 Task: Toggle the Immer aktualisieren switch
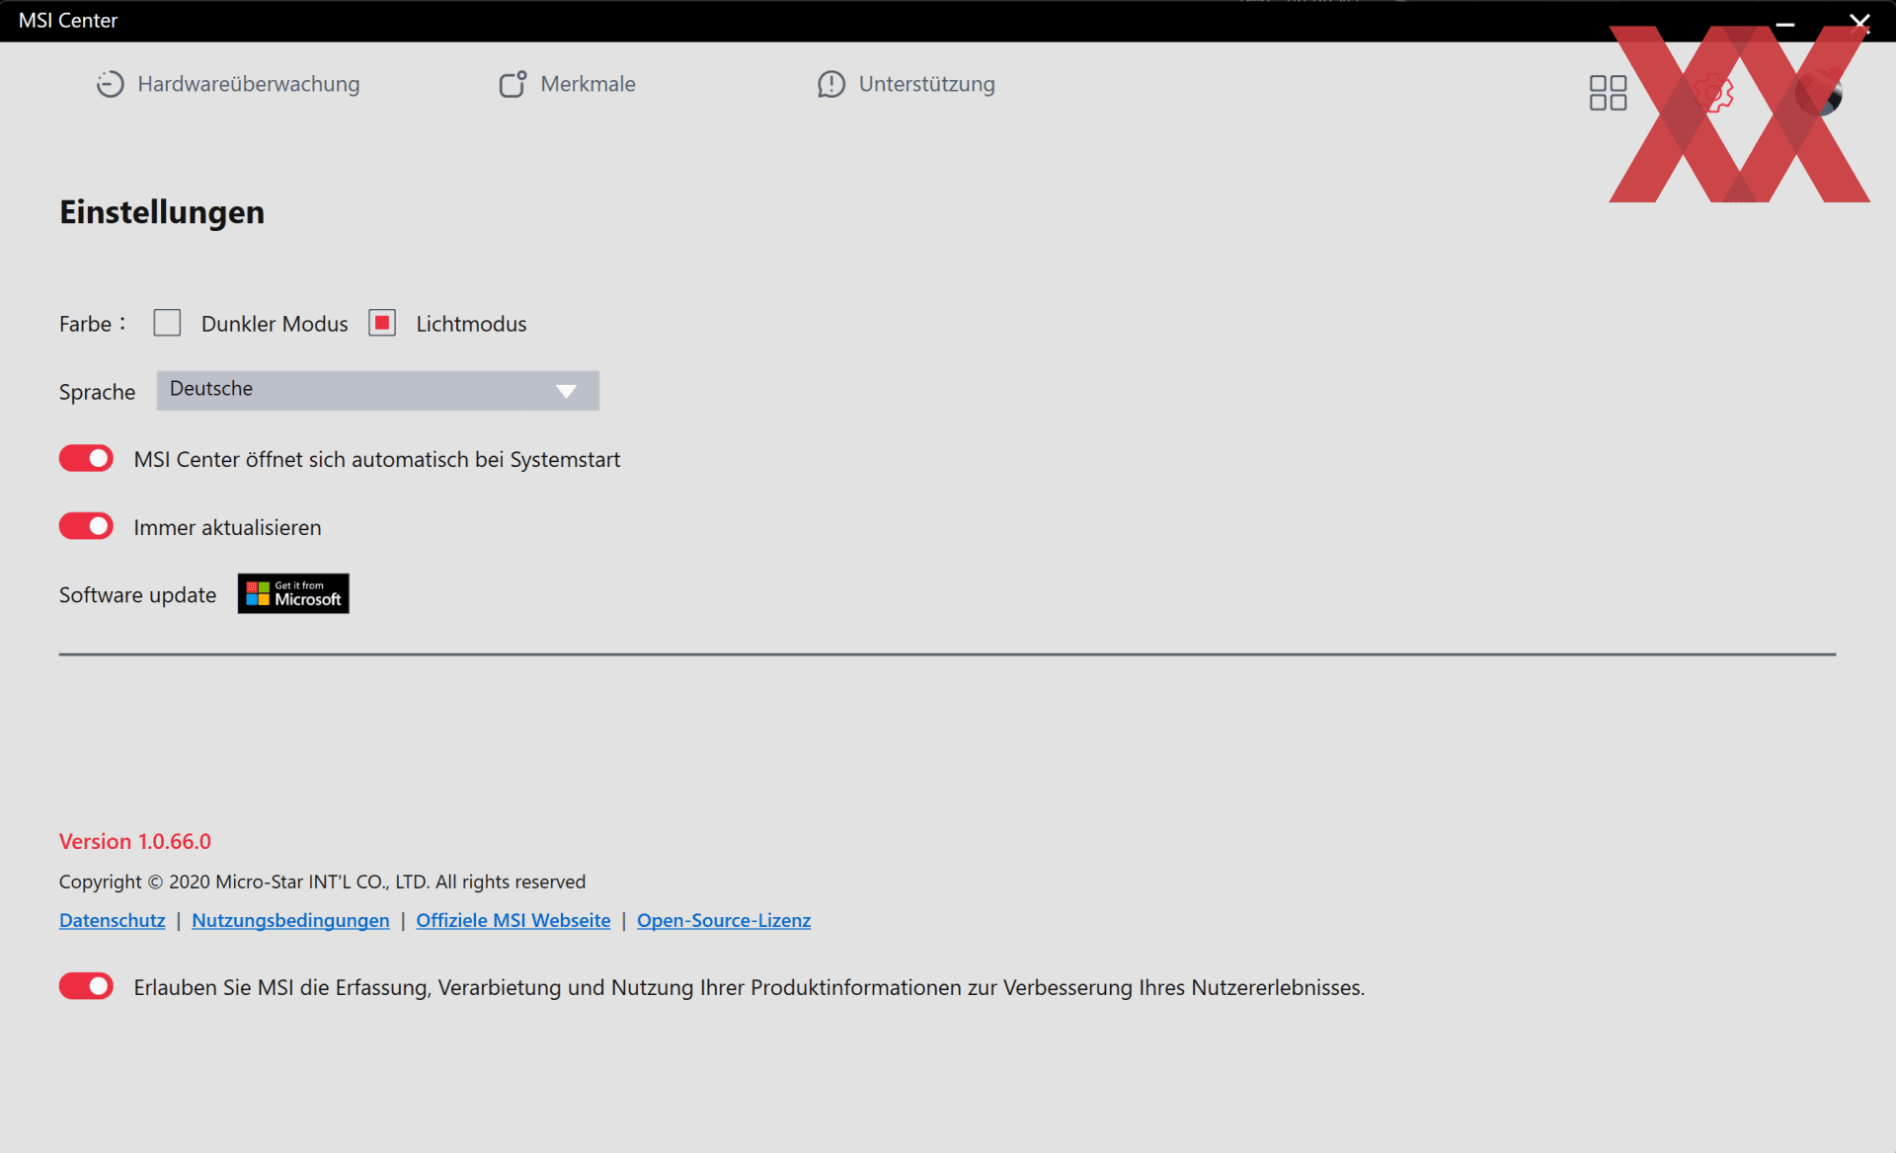(x=86, y=526)
